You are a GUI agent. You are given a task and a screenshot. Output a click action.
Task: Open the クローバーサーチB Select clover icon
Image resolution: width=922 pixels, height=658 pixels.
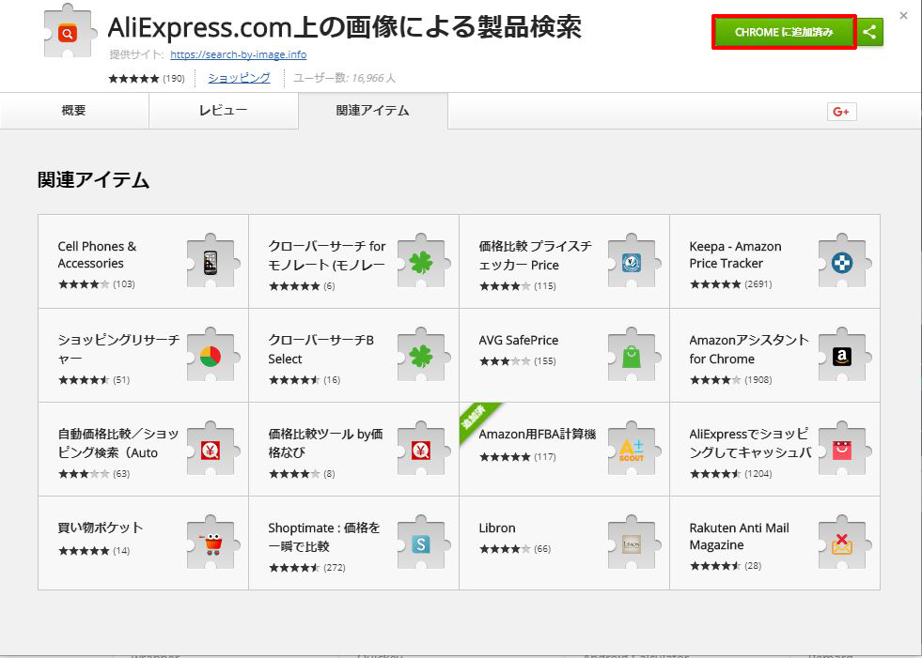point(422,356)
